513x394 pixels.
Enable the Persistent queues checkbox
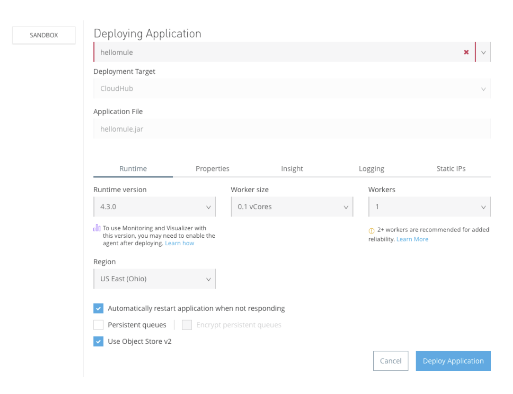click(x=98, y=324)
